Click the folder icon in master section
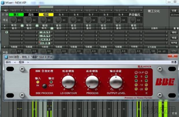This screenshot has width=179, height=117. pyautogui.click(x=174, y=51)
